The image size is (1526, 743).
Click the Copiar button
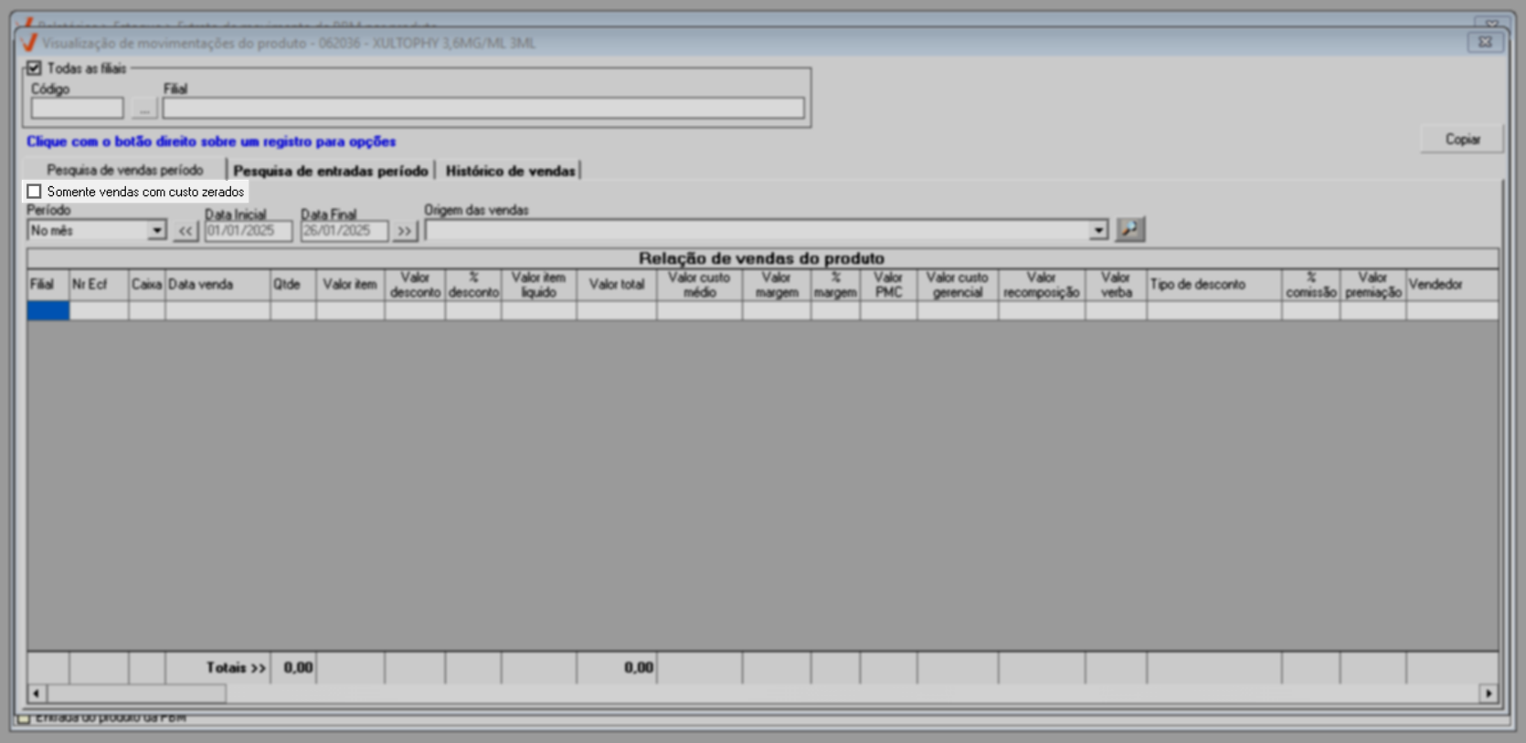pos(1462,139)
